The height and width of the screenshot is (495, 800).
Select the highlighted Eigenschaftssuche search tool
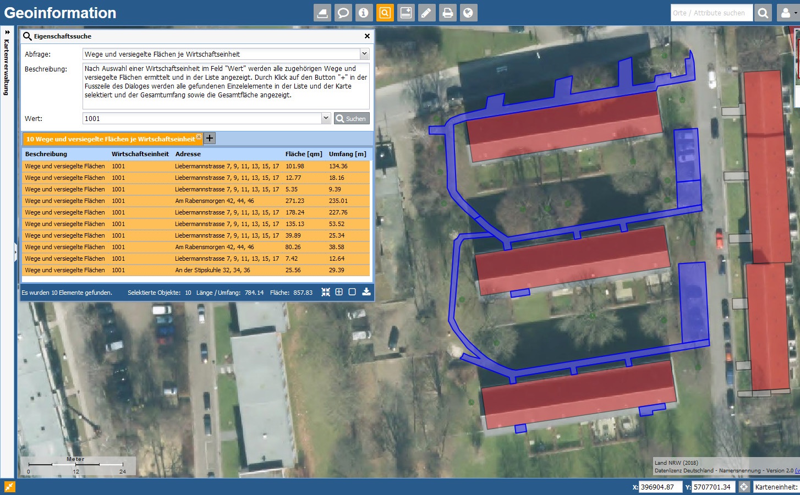385,13
